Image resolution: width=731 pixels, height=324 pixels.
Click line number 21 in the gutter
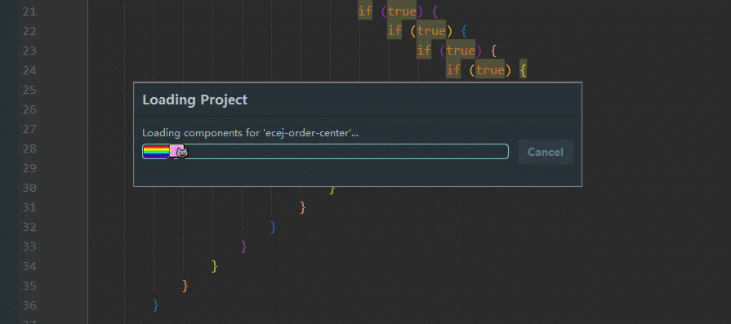pyautogui.click(x=29, y=11)
